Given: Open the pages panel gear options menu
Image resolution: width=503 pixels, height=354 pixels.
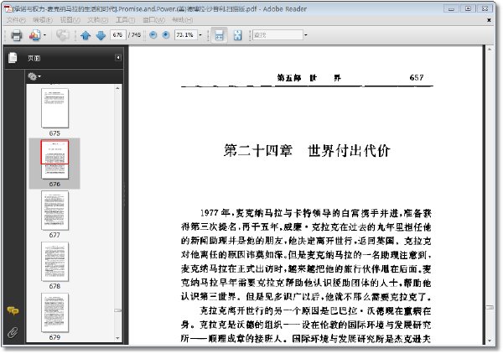Looking at the screenshot, I should (34, 76).
